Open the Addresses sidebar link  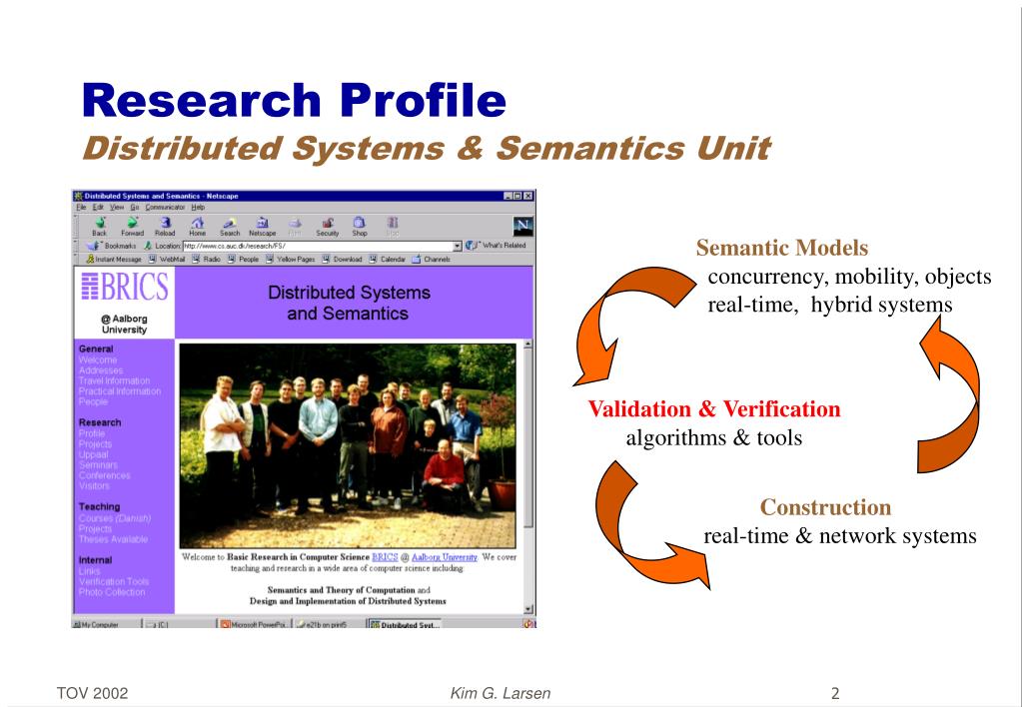coord(100,370)
